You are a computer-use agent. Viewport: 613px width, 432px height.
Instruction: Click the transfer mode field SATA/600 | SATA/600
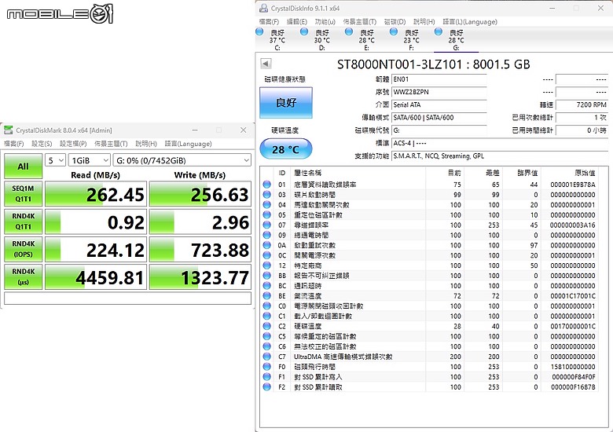point(439,118)
